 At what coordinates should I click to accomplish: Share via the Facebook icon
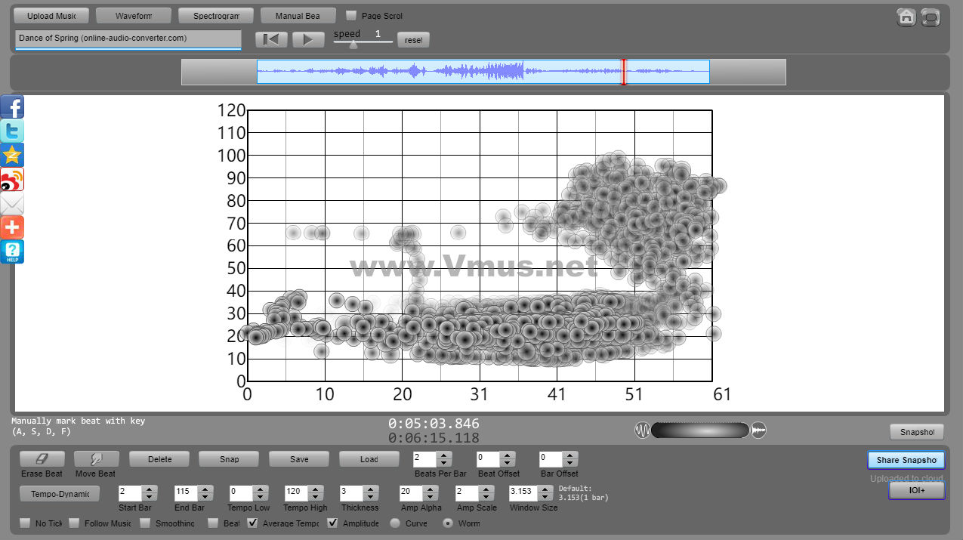12,107
